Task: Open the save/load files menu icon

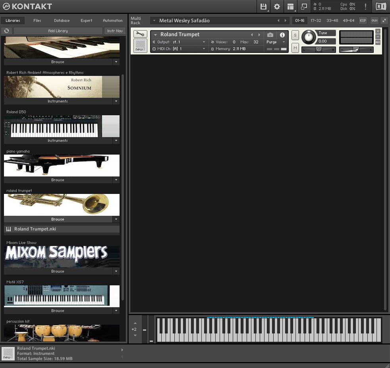Action: (263, 6)
